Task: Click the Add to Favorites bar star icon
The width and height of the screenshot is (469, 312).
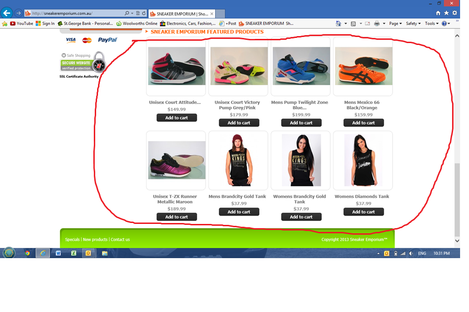Action: coord(5,23)
